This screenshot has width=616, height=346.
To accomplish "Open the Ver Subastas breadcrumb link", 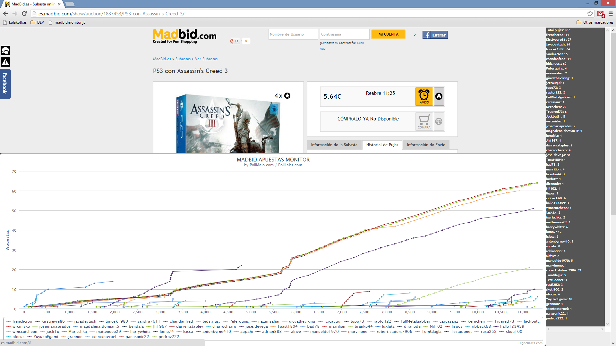I will pyautogui.click(x=206, y=59).
